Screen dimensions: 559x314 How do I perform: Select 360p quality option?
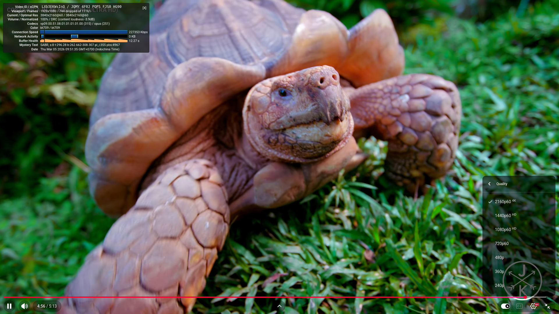(x=499, y=272)
